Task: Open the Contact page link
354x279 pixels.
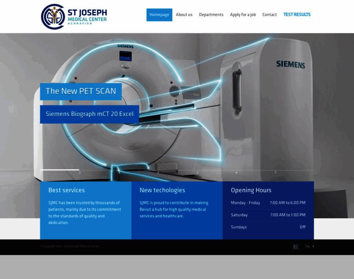Action: (269, 15)
